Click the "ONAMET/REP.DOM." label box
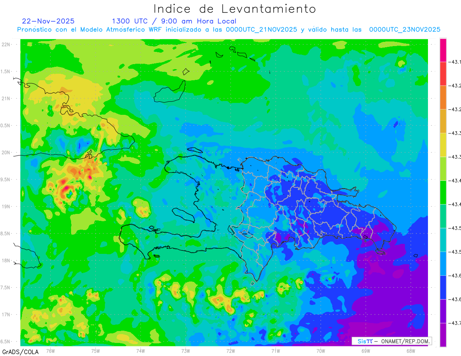This screenshot has height=356, width=461. 392,341
